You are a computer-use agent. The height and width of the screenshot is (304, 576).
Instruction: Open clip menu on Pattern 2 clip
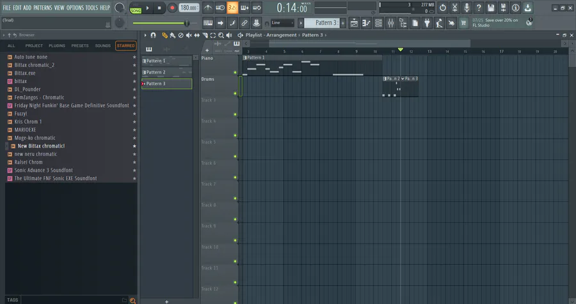coord(385,79)
